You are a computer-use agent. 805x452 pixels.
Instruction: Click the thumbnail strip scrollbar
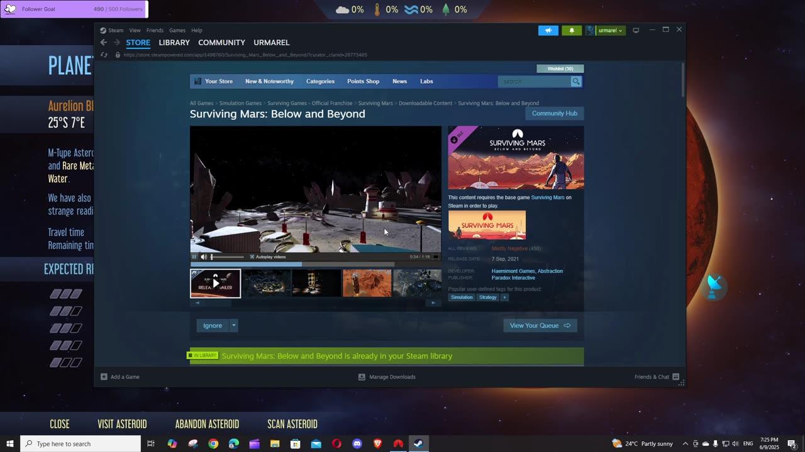pos(315,303)
